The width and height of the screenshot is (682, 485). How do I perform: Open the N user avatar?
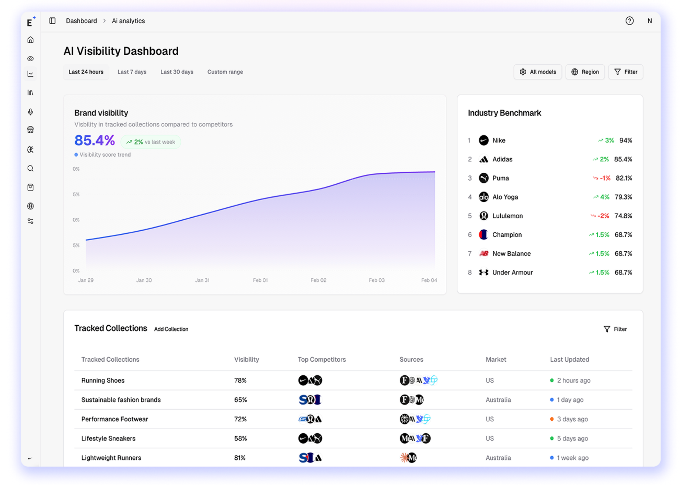[x=650, y=21]
